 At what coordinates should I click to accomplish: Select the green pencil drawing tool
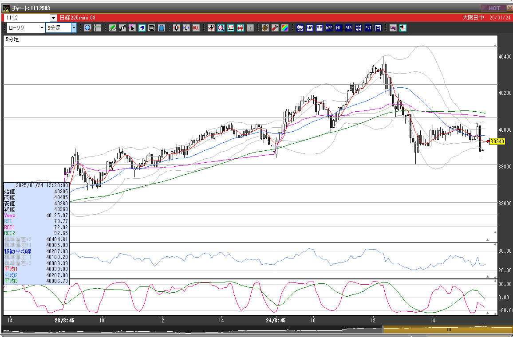tap(112, 28)
